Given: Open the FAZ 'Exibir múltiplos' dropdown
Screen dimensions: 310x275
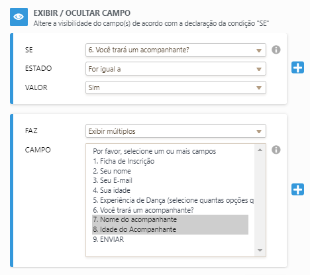Looking at the screenshot, I should click(176, 131).
